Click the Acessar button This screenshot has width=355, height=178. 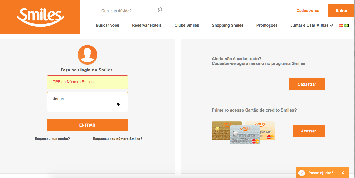coord(309,131)
